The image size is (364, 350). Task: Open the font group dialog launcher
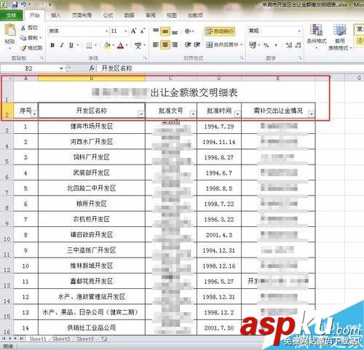click(x=145, y=58)
